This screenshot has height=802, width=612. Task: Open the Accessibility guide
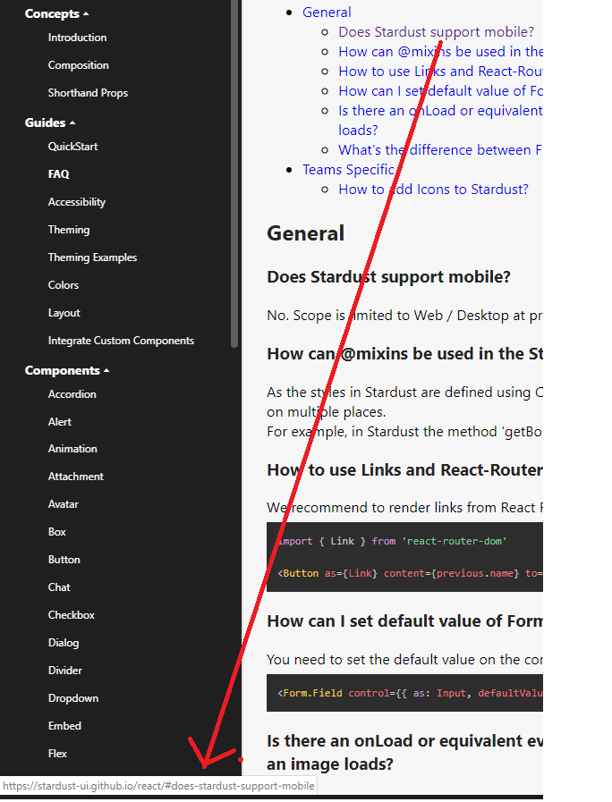tap(77, 201)
